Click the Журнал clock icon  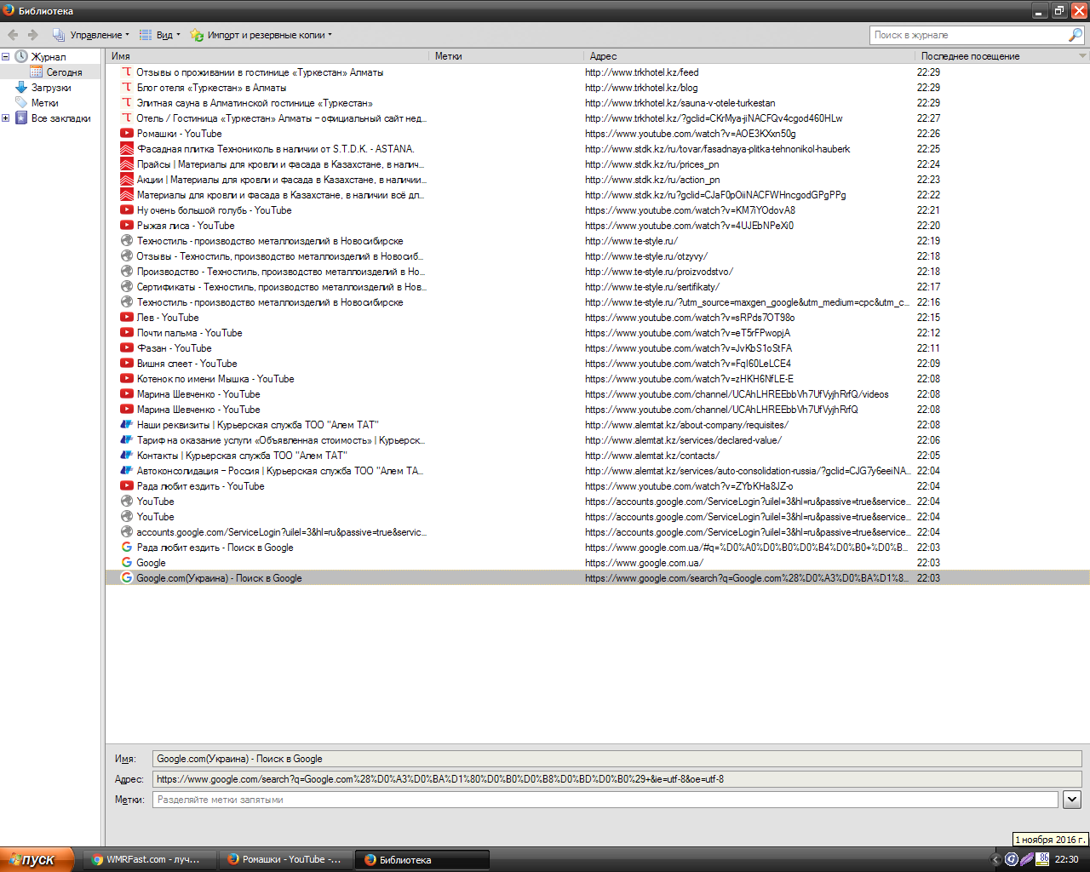pyautogui.click(x=21, y=56)
